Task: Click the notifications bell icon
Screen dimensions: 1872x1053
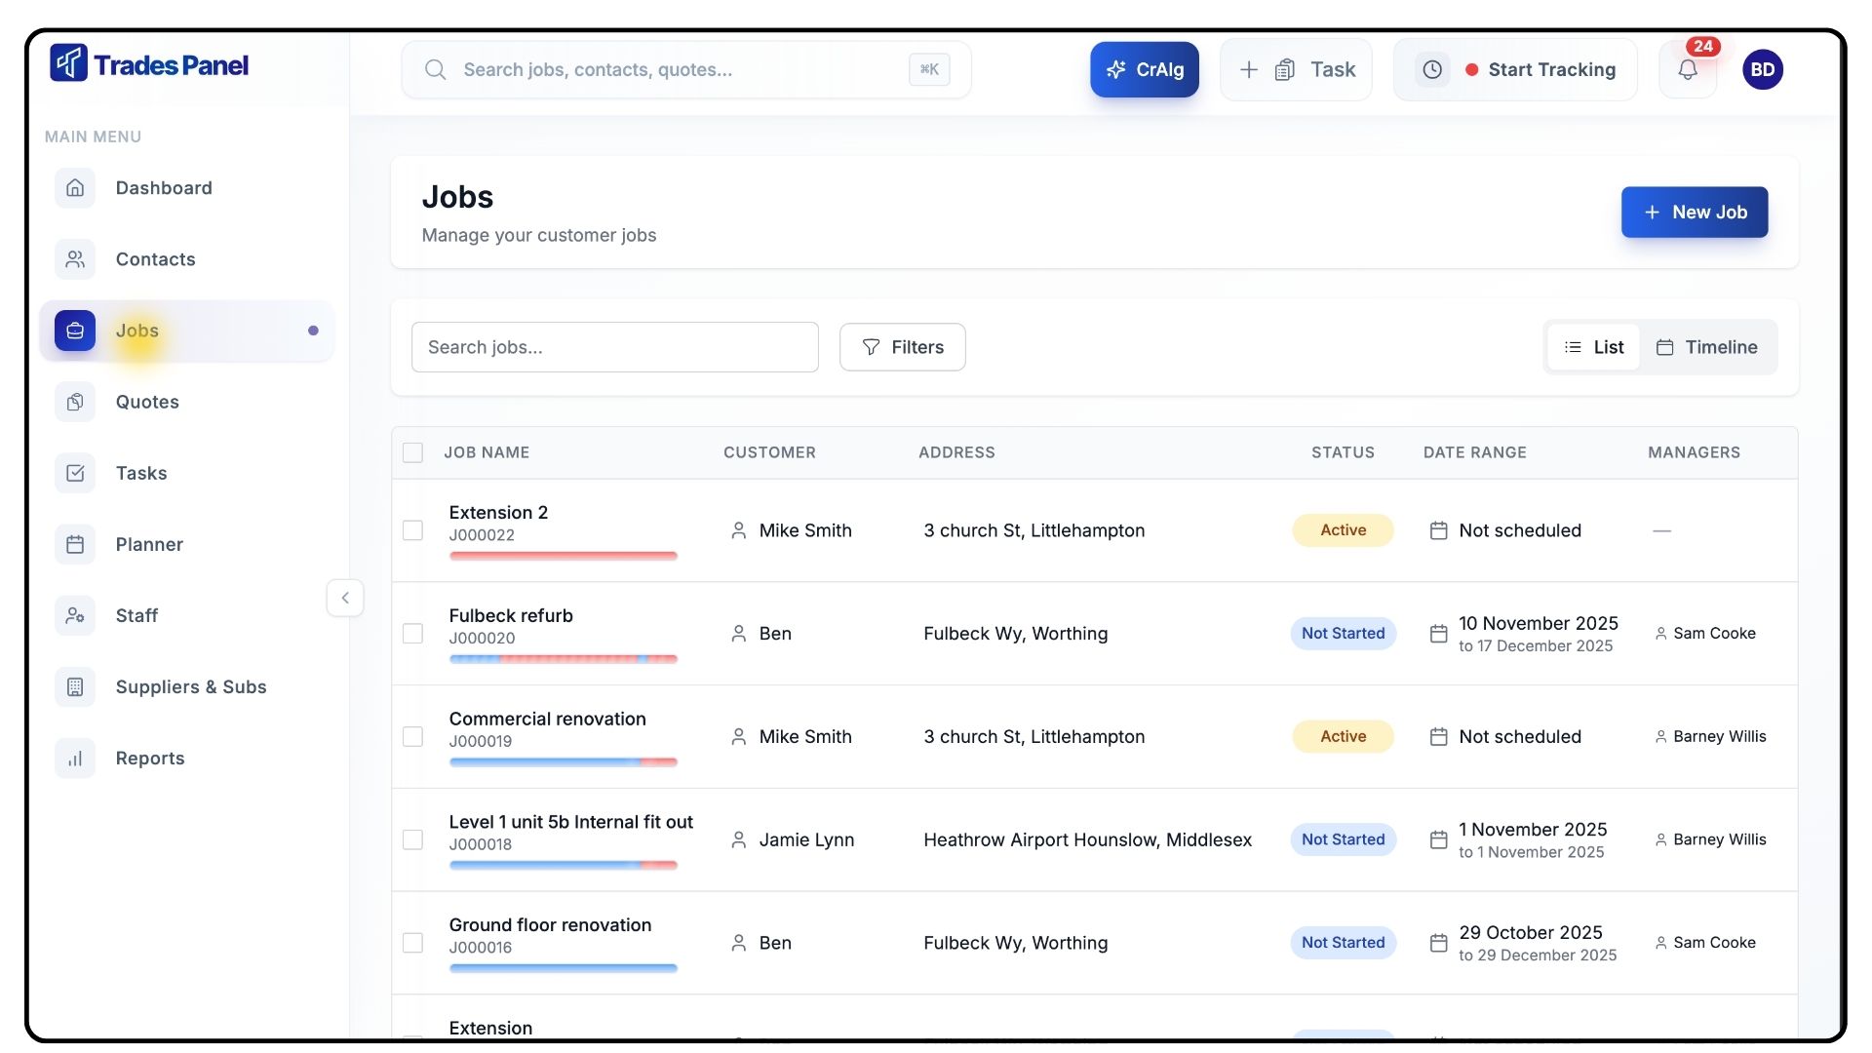Action: click(1688, 70)
